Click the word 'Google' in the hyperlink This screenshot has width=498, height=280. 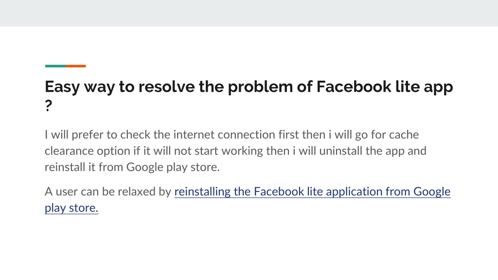pyautogui.click(x=432, y=192)
